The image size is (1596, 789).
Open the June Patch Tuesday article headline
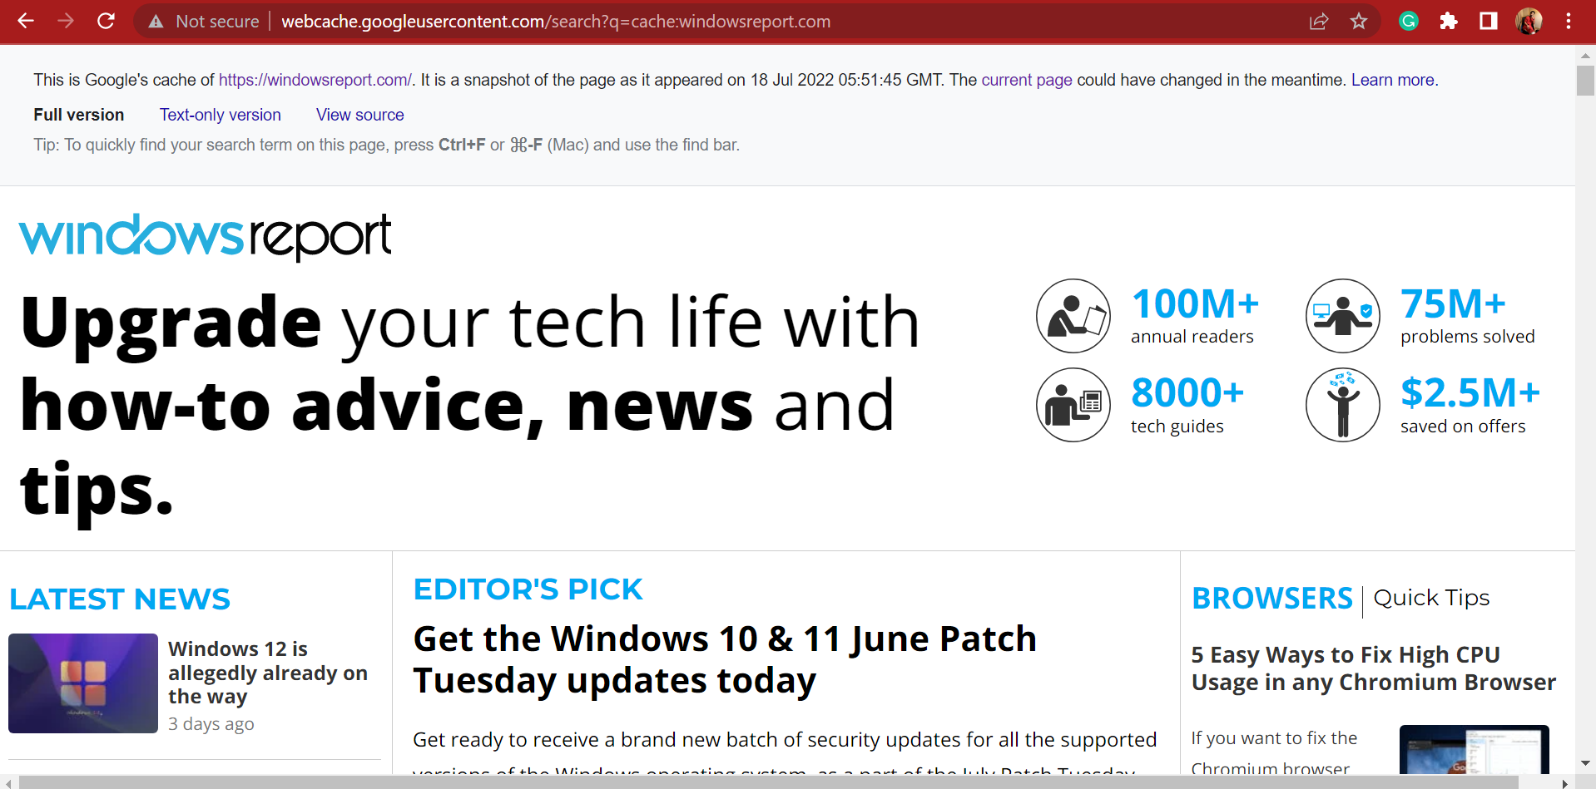point(725,659)
